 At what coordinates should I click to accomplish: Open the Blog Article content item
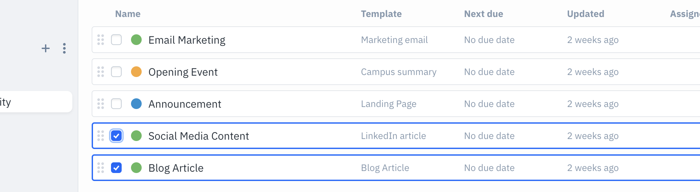[176, 168]
